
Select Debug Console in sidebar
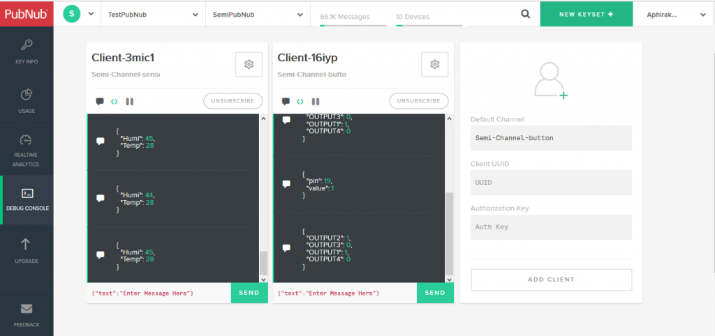27,198
